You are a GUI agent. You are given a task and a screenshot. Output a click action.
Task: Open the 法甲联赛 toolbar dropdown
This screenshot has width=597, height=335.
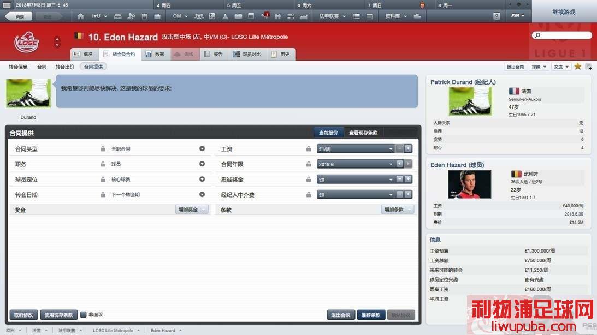(332, 16)
